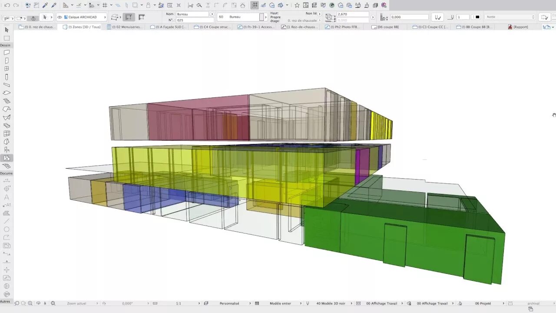Image resolution: width=556 pixels, height=313 pixels.
Task: Select the active Zone tool in toolbox
Action: pos(7,158)
